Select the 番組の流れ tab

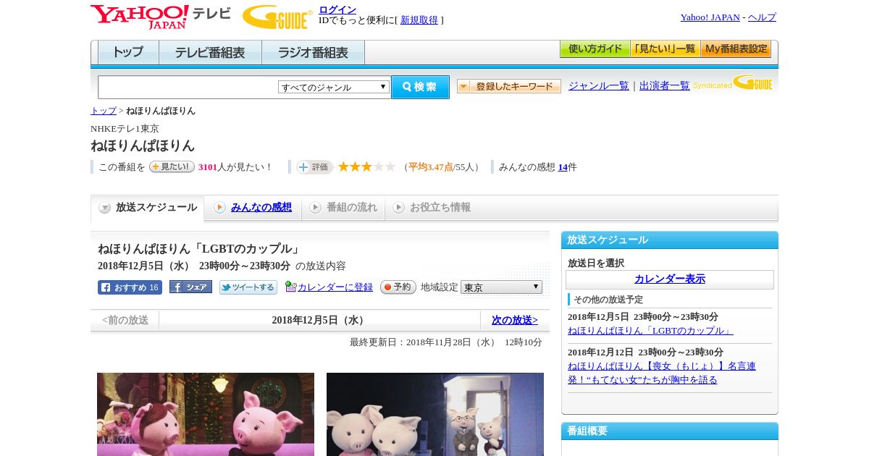[x=343, y=208]
